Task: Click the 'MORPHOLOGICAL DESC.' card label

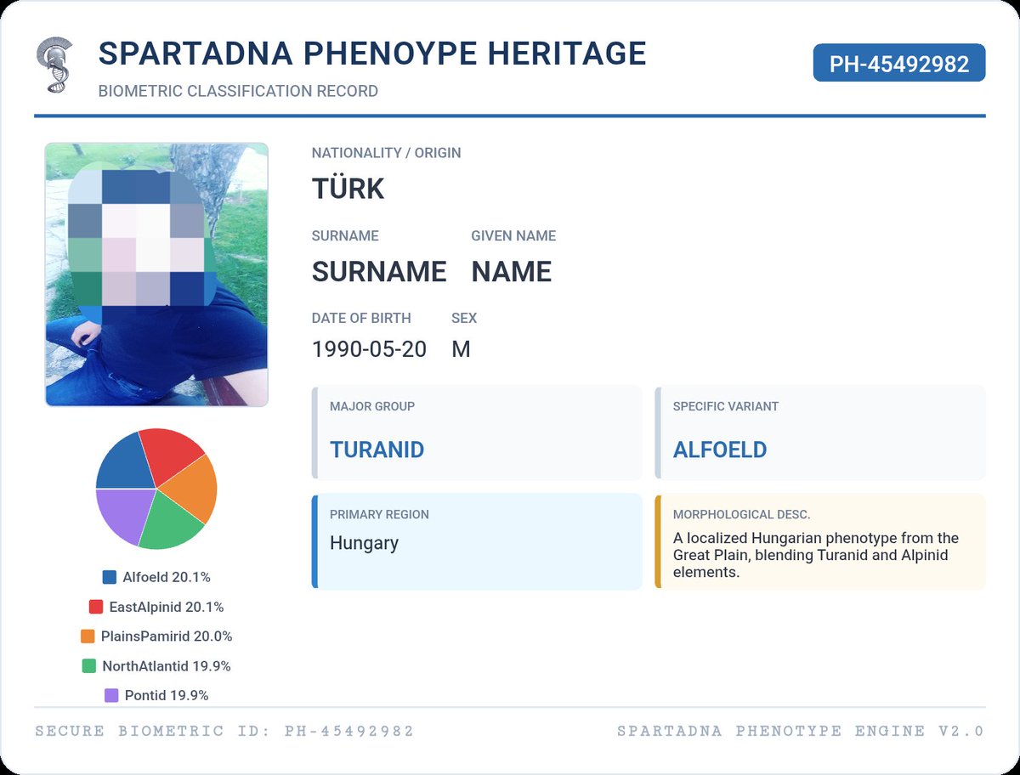Action: (741, 514)
